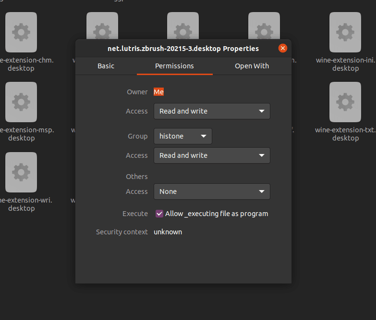Open the Open With tab

click(252, 66)
